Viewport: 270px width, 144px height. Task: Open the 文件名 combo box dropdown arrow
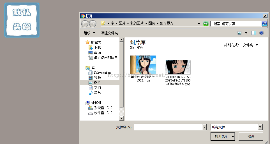204,127
